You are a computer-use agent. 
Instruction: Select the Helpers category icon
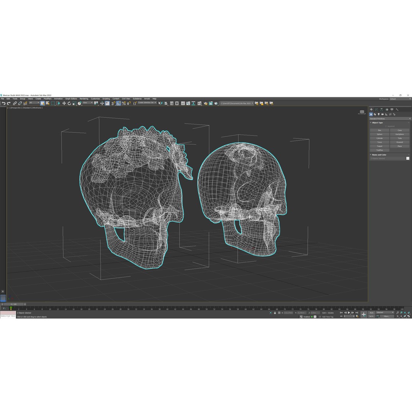click(386, 114)
